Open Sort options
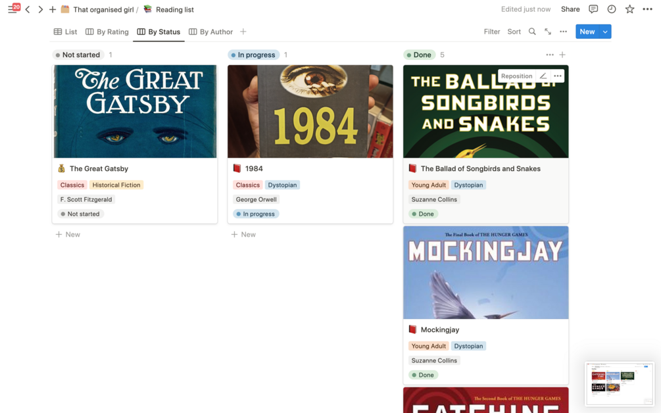Screen dimensions: 661x413 [514, 32]
